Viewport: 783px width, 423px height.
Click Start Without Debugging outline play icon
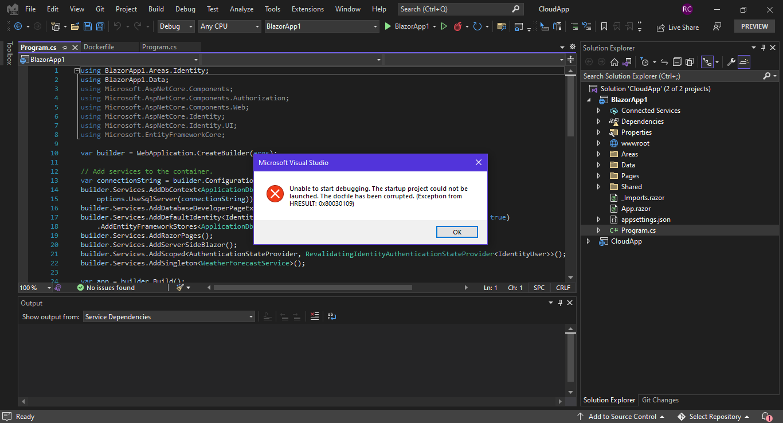pyautogui.click(x=444, y=26)
